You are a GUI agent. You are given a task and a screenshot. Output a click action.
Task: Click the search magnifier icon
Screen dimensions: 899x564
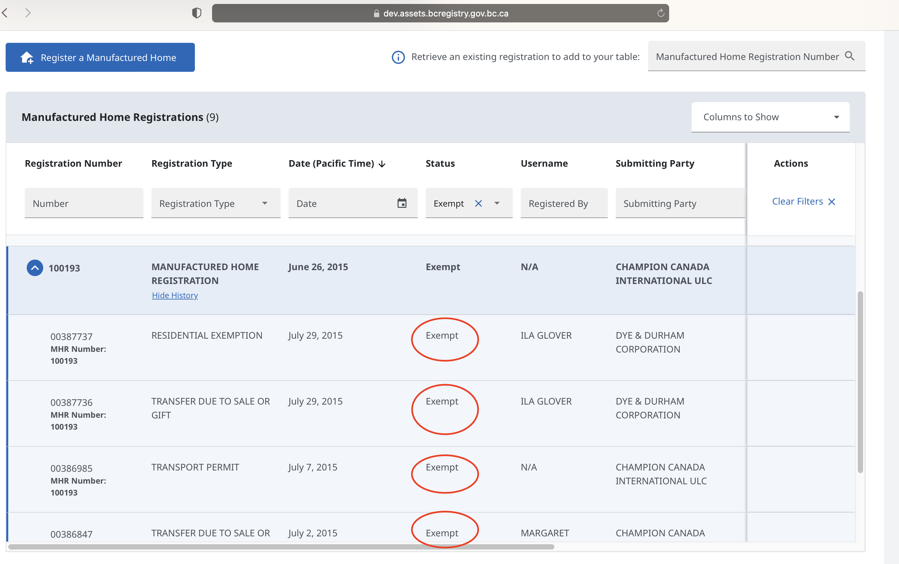(x=850, y=56)
